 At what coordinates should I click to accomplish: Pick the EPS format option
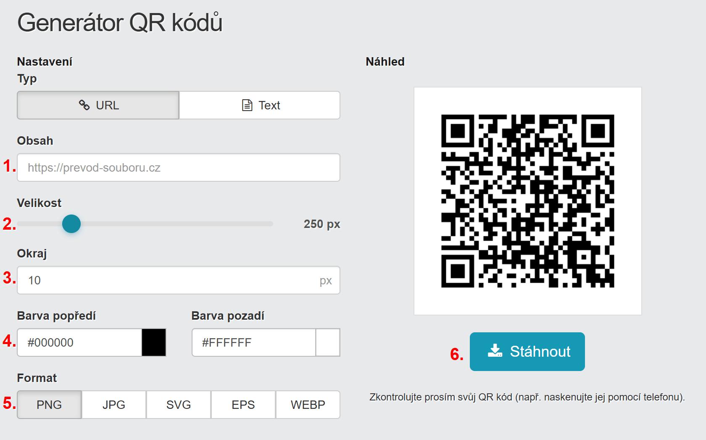pyautogui.click(x=243, y=405)
